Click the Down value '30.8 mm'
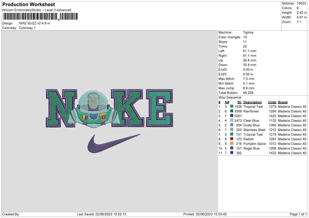 click(250, 65)
